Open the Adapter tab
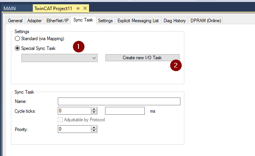 click(x=34, y=21)
